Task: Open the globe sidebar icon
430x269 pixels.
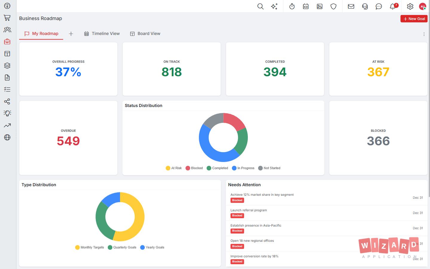Action: click(7, 137)
